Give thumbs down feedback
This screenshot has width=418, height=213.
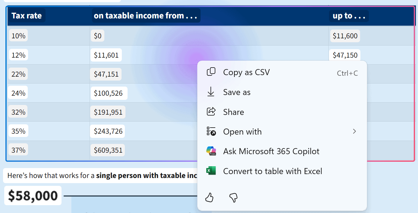pos(233,198)
